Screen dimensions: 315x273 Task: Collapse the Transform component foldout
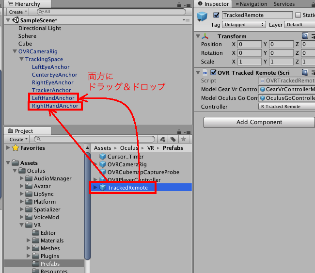(198, 36)
